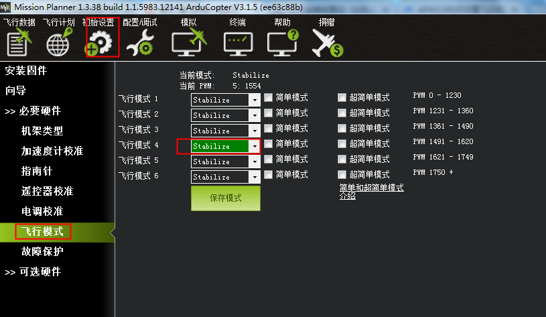Open the 终端 terminal icon
546x317 pixels.
coord(238,44)
